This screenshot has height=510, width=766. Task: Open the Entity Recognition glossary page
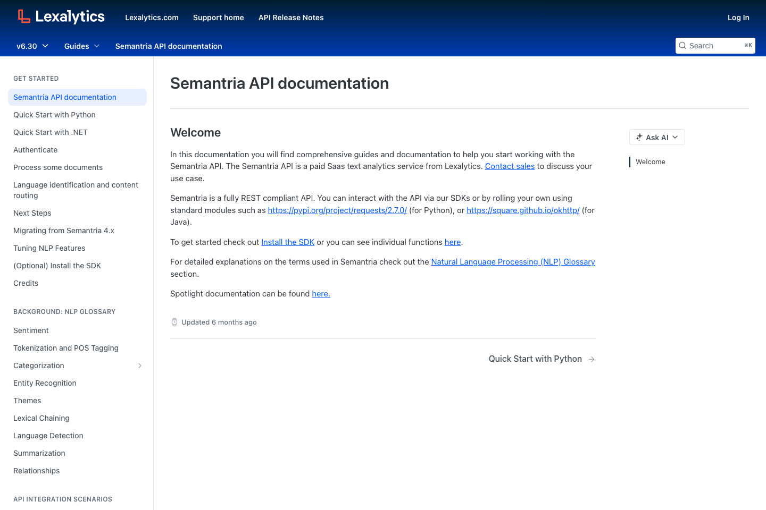tap(45, 383)
